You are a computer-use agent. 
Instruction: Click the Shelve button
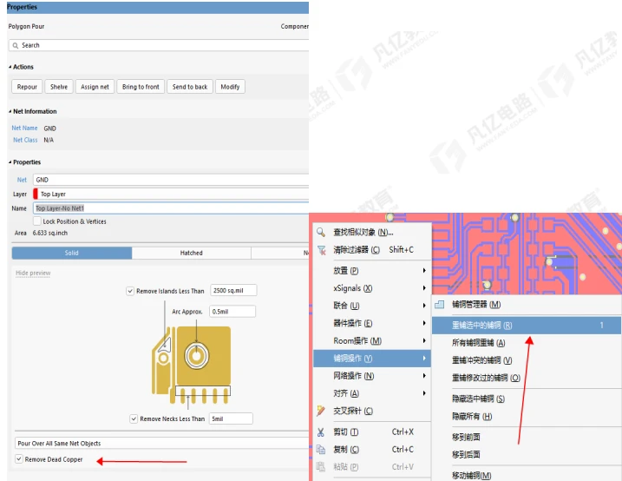pyautogui.click(x=59, y=87)
